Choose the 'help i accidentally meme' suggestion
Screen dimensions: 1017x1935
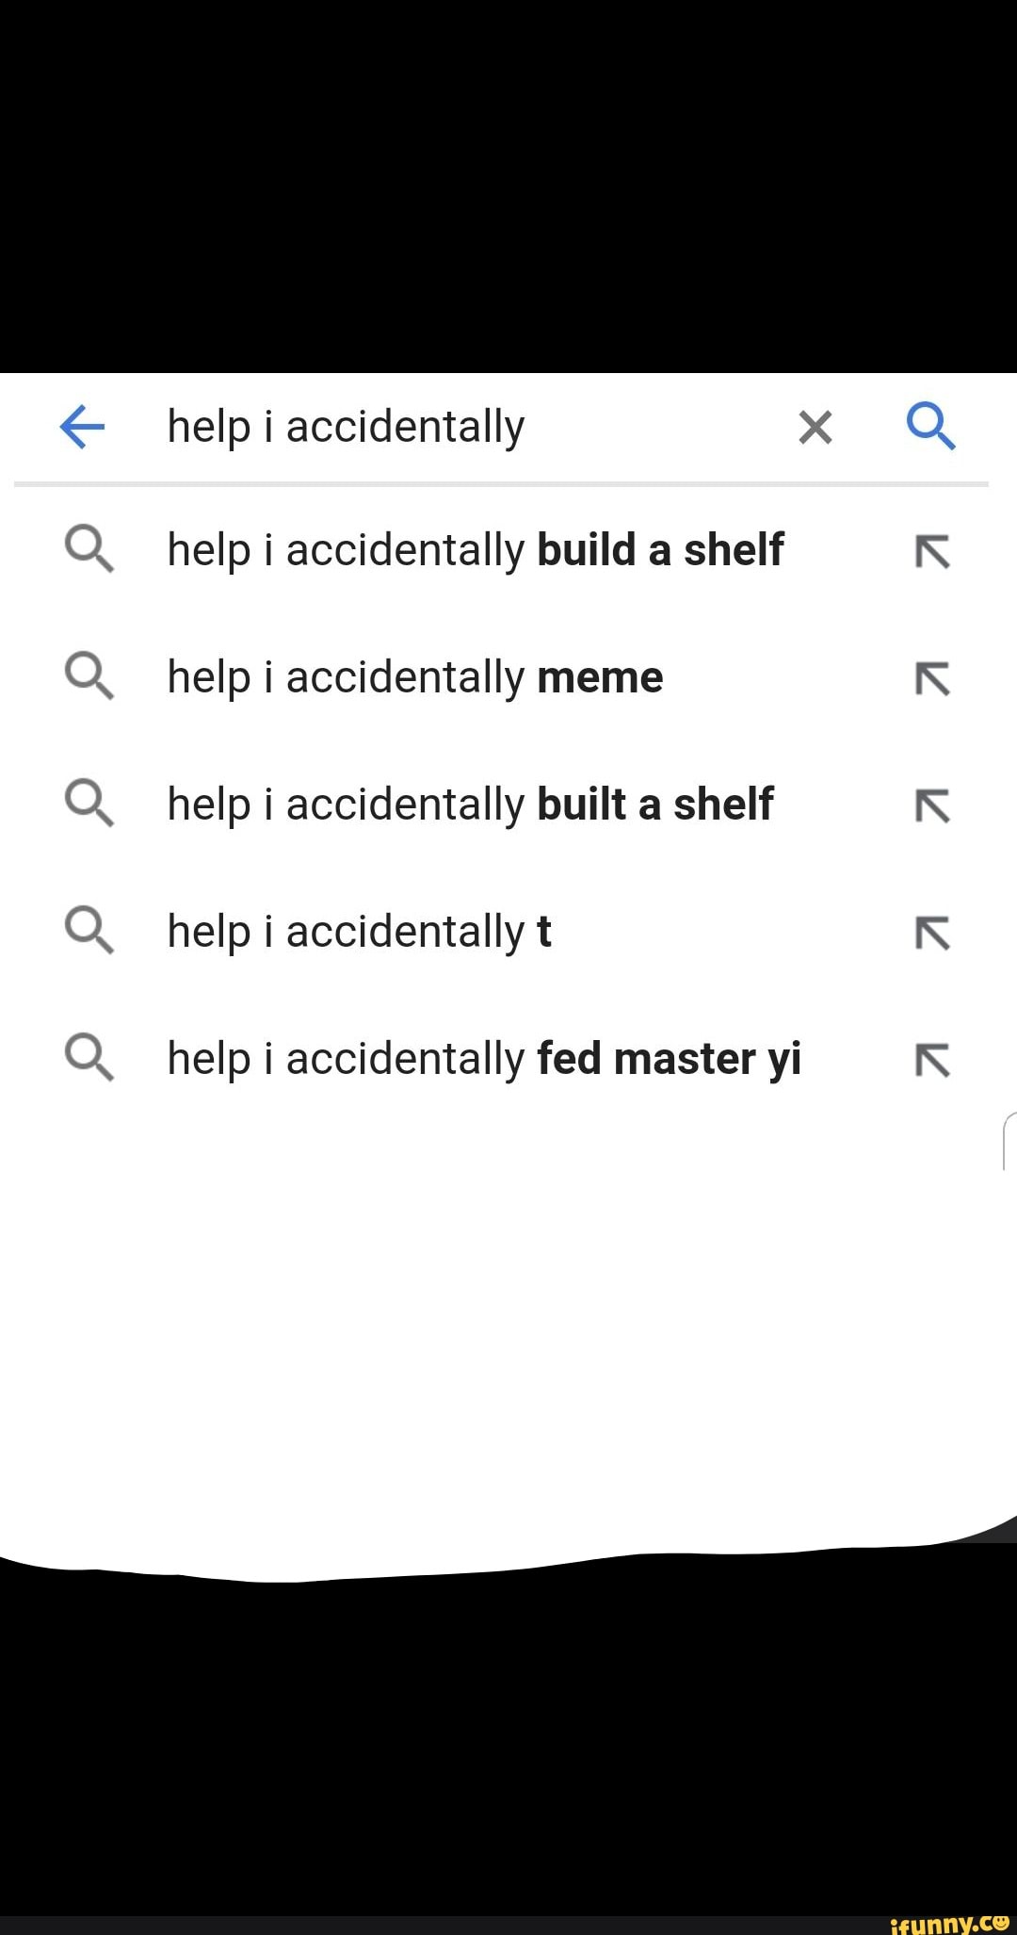(415, 677)
